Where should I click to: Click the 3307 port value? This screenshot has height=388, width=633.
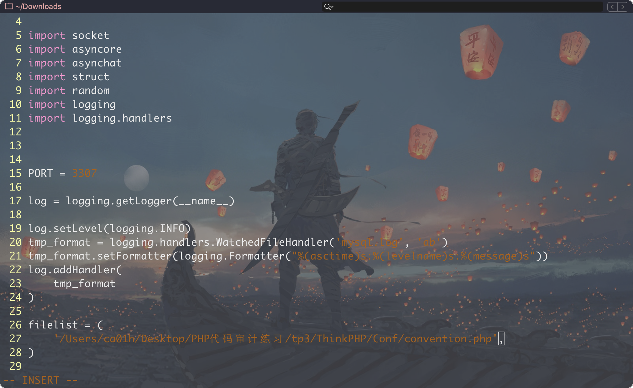pos(84,173)
